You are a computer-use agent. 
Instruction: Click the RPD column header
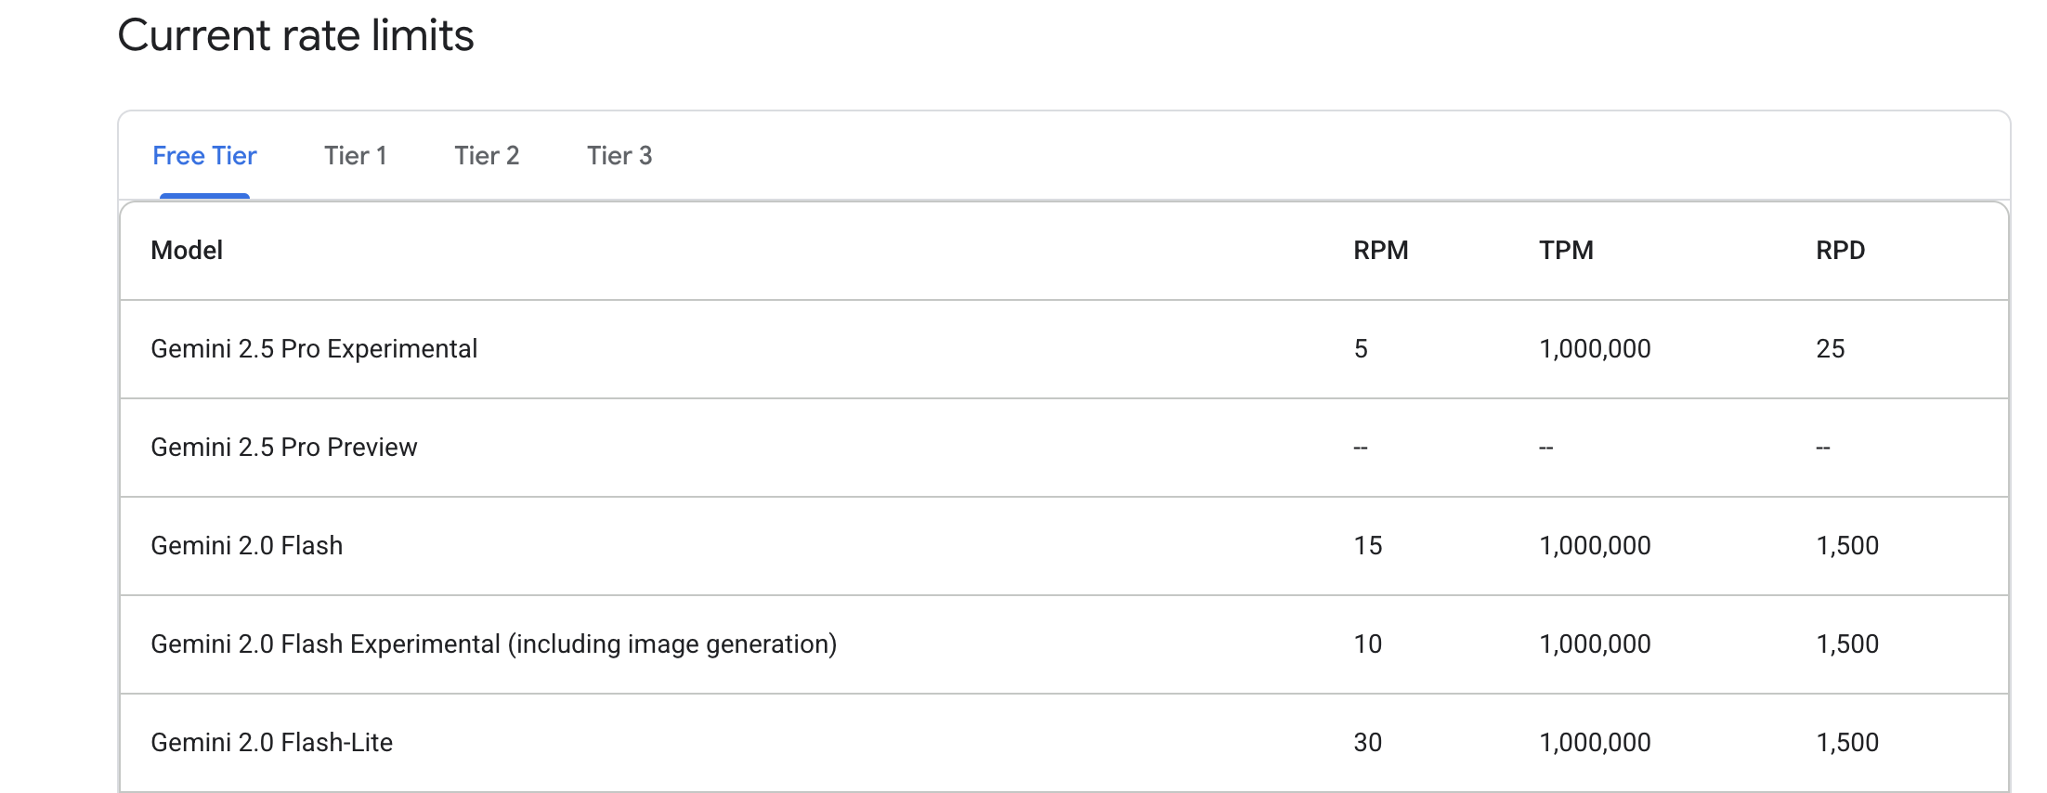coord(1840,251)
